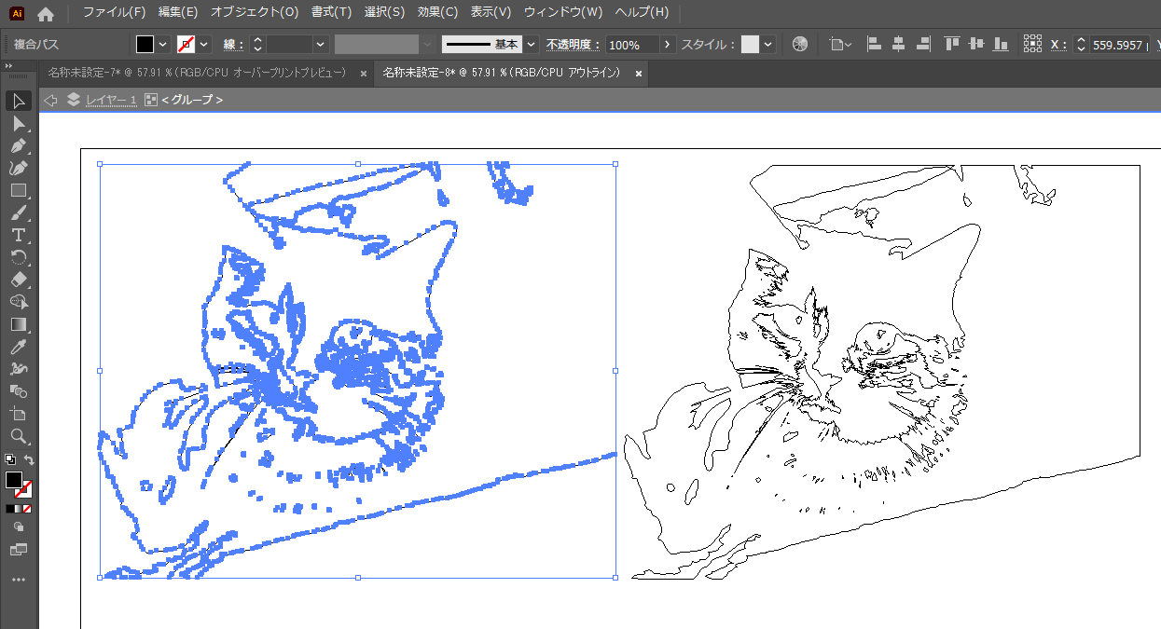Screen dimensions: 1161x629
Task: Open the graphic style dropdown
Action: (767, 45)
